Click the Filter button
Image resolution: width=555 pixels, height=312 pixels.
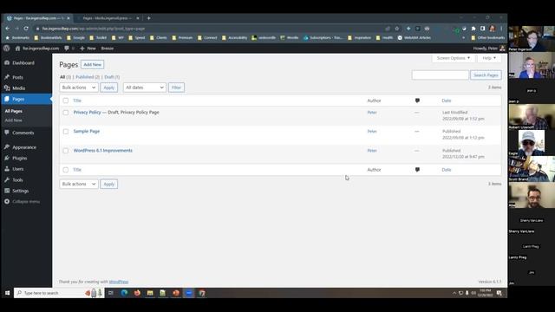(x=176, y=88)
